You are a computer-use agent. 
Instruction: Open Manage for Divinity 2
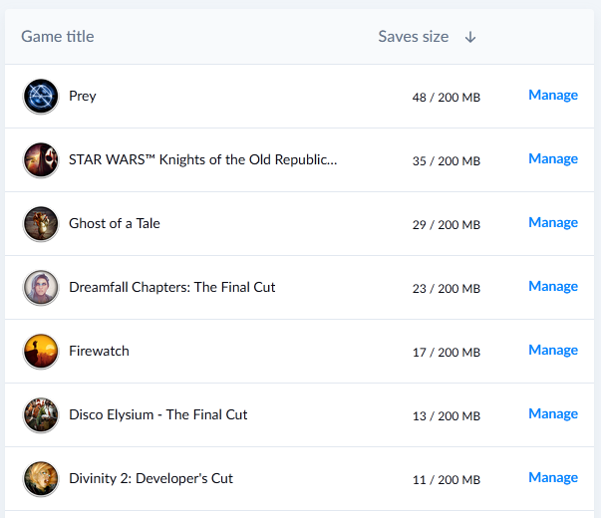pos(553,478)
